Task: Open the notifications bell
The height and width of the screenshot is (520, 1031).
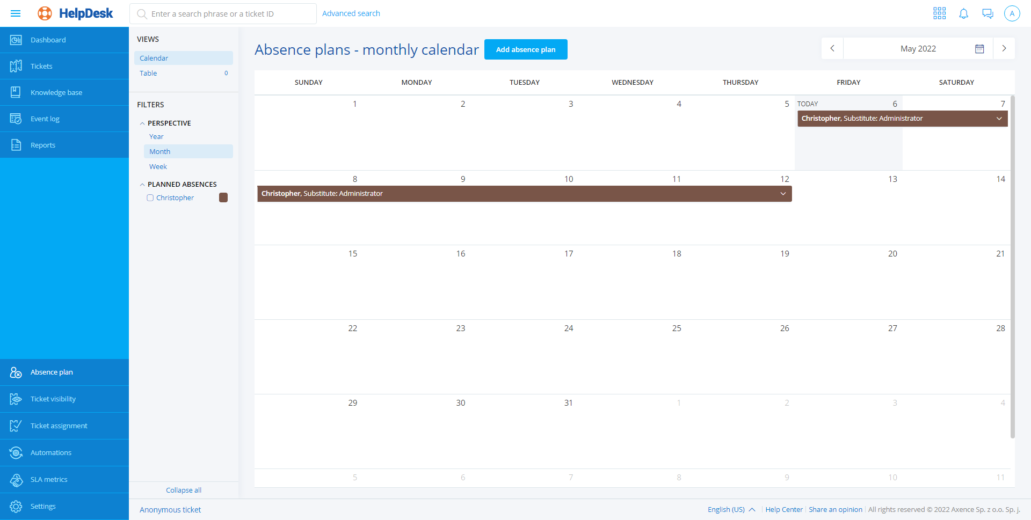Action: (963, 13)
